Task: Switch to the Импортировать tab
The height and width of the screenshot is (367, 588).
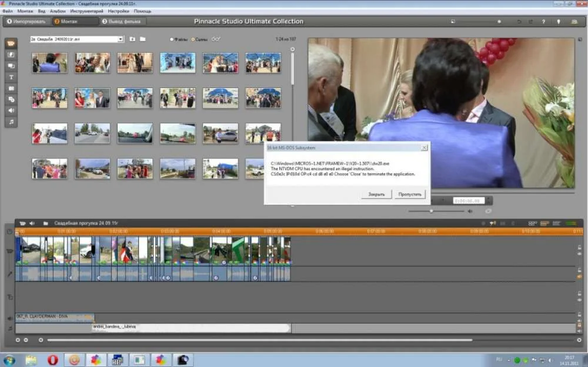Action: click(26, 22)
